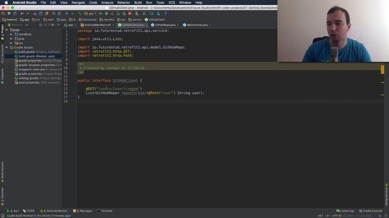Click the red Stop icon
The image size is (389, 218).
point(129,13)
